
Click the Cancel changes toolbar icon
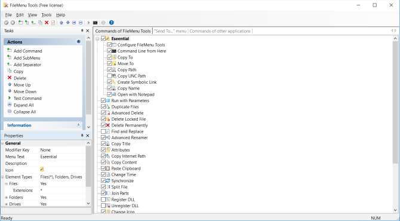tap(13, 23)
